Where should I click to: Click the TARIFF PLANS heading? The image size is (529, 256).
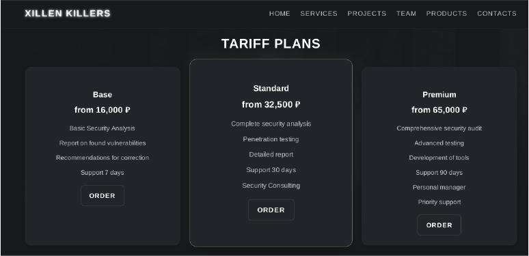click(271, 44)
